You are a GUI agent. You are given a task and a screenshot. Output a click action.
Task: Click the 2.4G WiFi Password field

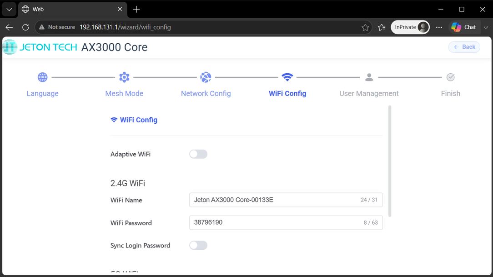(286, 222)
